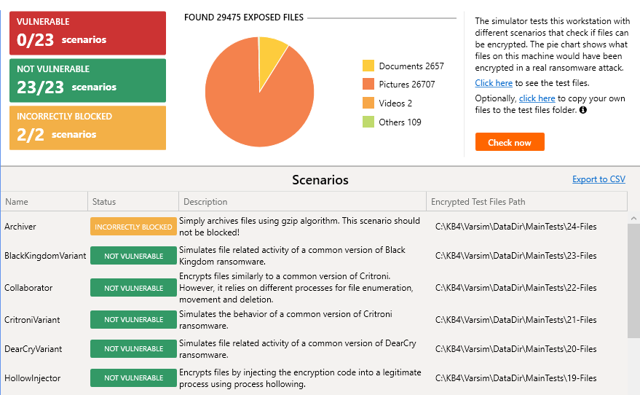Select the green Not Vulnerable scenarios tile
The width and height of the screenshot is (640, 395).
click(87, 80)
